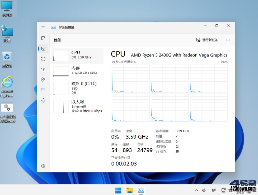Image resolution: width=258 pixels, height=195 pixels.
Task: Minimize the Task Manager window
Action: [205, 26]
